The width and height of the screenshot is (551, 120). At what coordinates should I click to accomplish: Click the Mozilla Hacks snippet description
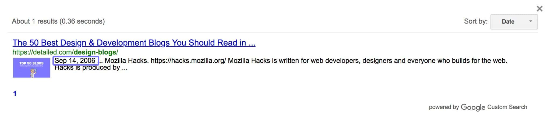[281, 64]
